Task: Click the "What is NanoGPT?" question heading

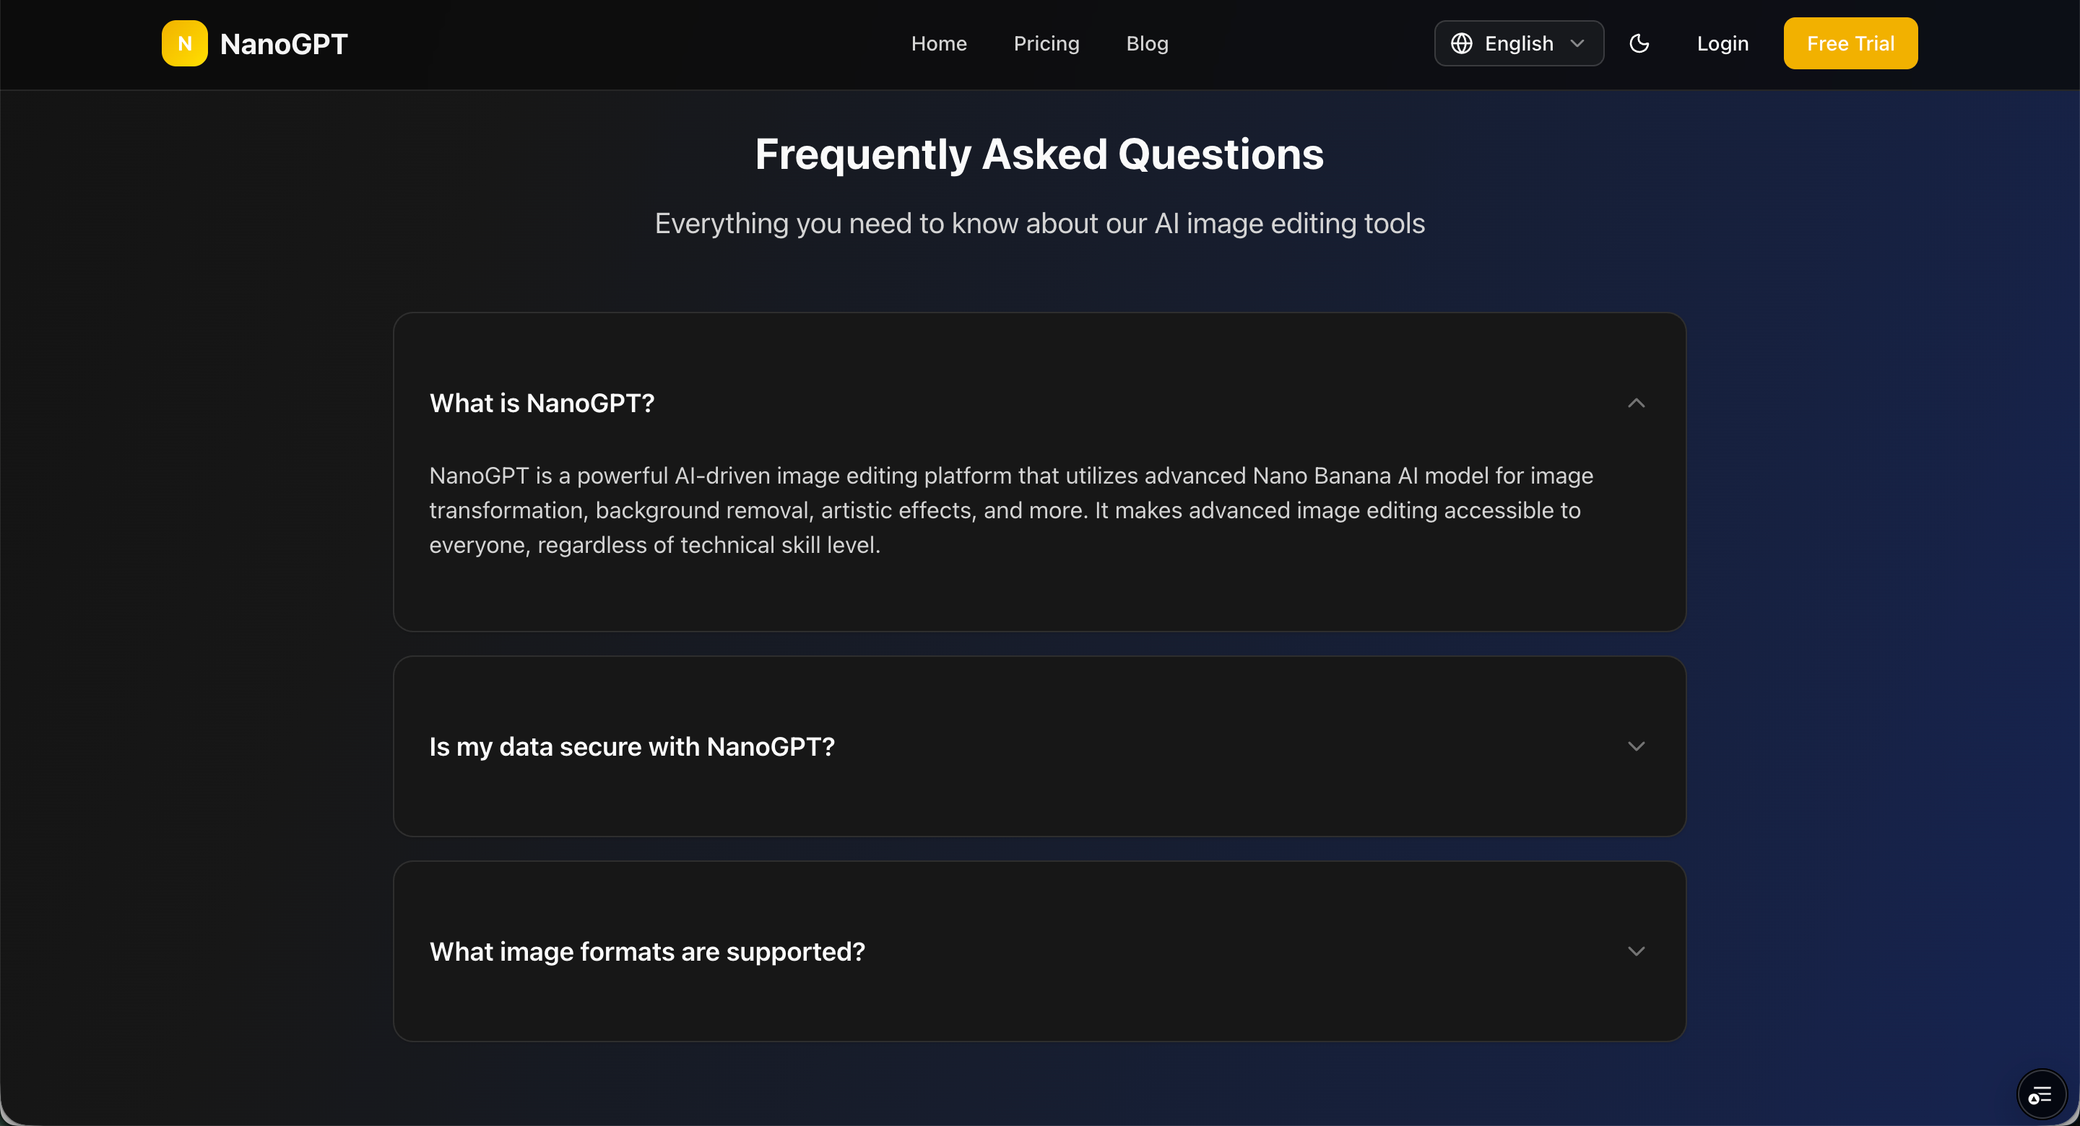Action: pos(542,402)
